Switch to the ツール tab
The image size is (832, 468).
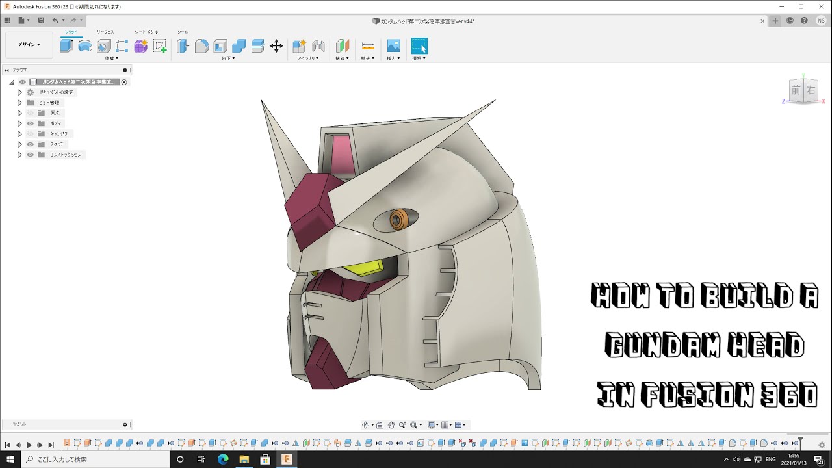click(x=183, y=32)
